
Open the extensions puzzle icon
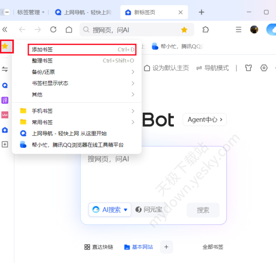206,29
